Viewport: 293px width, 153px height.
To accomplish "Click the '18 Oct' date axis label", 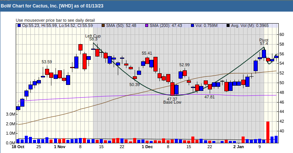I will tap(18, 147).
